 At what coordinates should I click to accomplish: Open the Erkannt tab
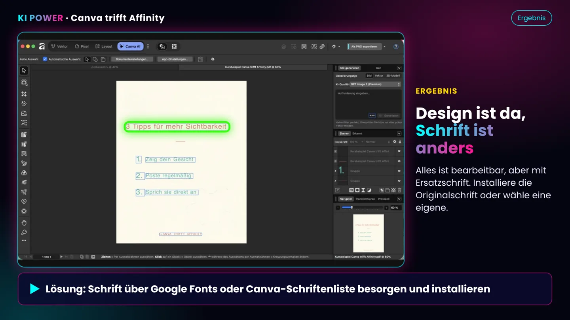click(x=357, y=134)
